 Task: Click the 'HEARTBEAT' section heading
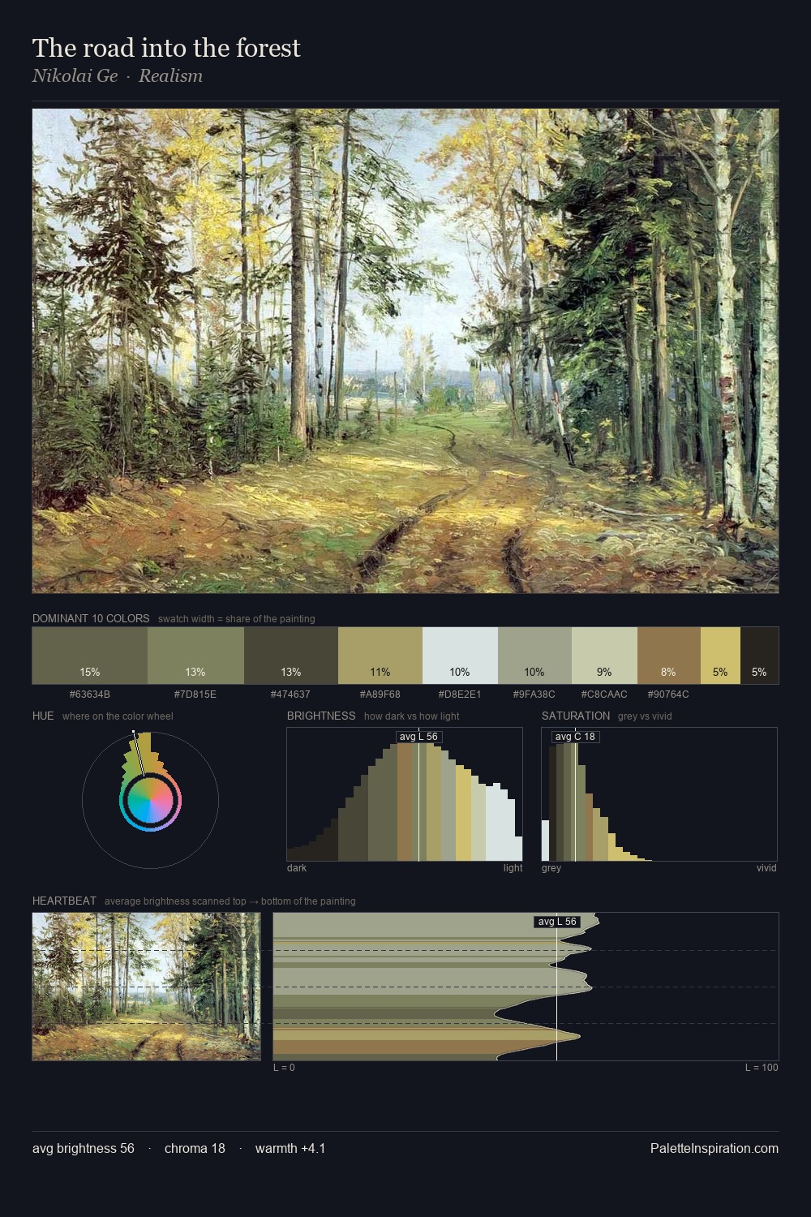(64, 901)
